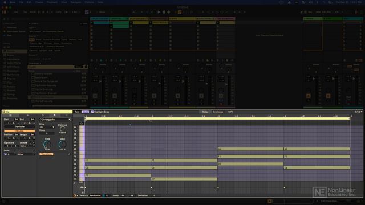
Task: Click the icon left of Arpeggiate dropdown
Action: [x=40, y=120]
